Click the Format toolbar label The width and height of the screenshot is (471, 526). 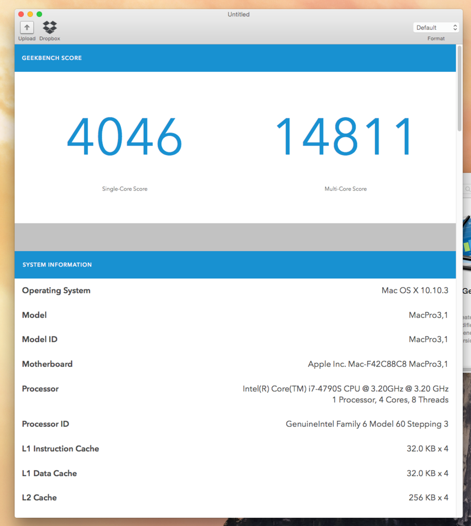point(436,39)
